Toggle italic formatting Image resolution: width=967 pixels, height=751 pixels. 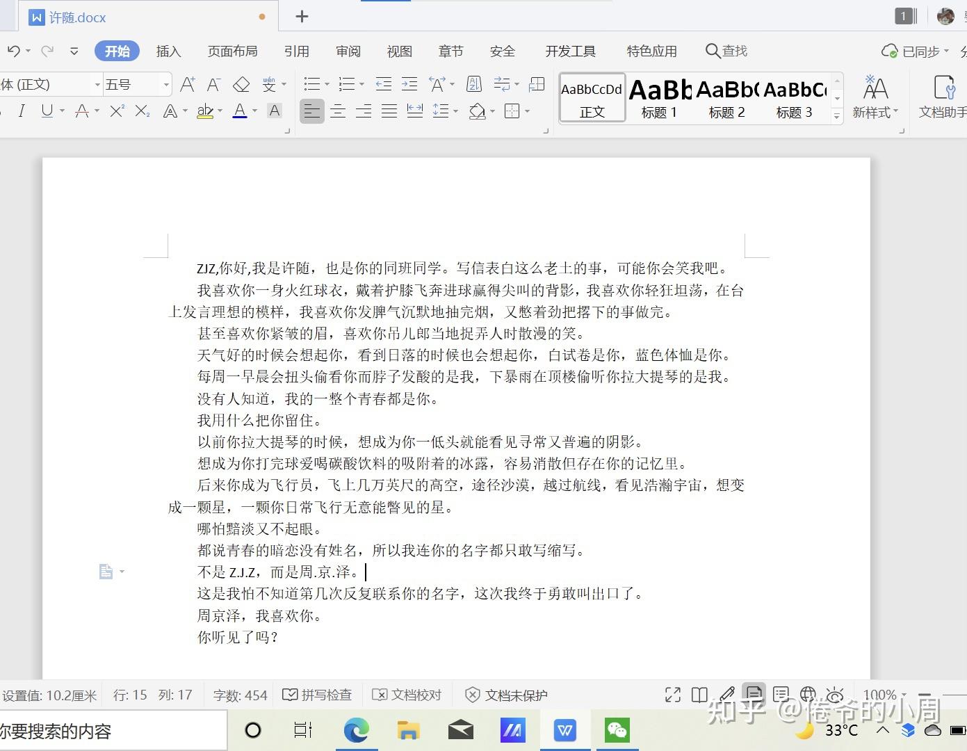click(22, 111)
